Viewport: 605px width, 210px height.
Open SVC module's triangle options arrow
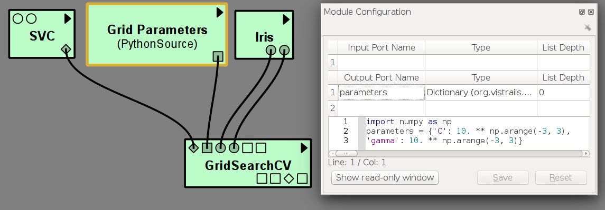click(x=68, y=18)
